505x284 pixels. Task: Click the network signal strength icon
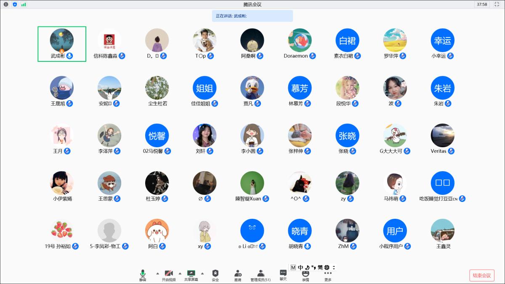pos(24,4)
